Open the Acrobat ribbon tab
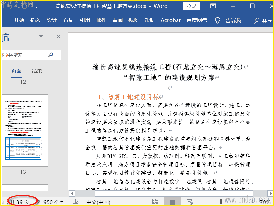Viewport: 274px width, 206px height. 171,20
